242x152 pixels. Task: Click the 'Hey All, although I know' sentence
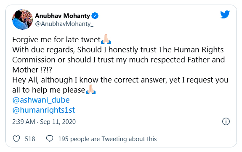click(x=120, y=80)
